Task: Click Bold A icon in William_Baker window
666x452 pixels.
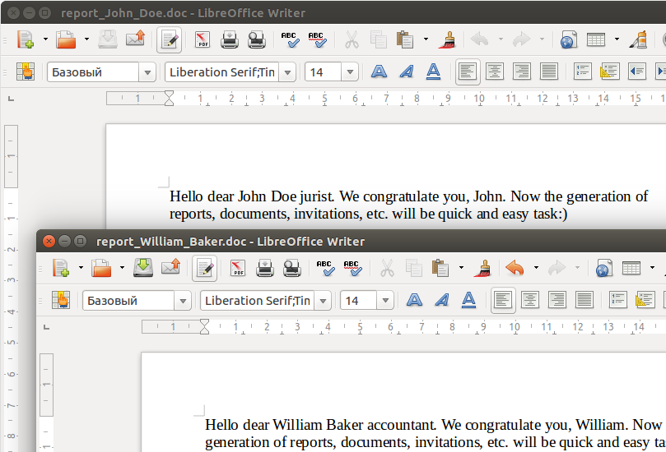Action: 414,300
